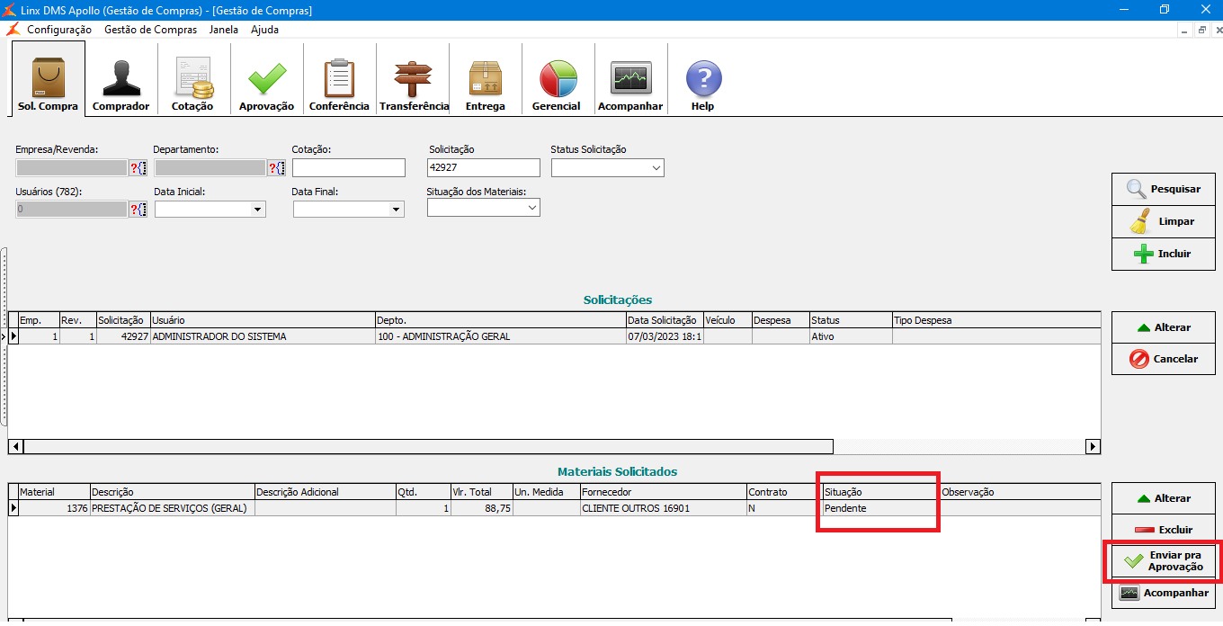Click material code 1376 cell
The width and height of the screenshot is (1223, 626).
pyautogui.click(x=54, y=508)
